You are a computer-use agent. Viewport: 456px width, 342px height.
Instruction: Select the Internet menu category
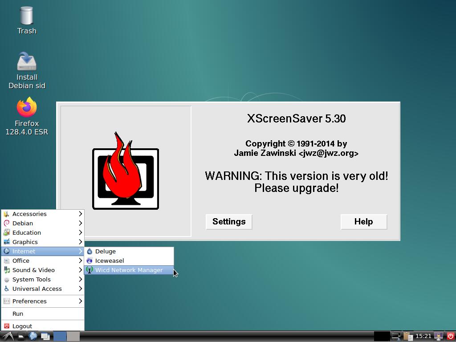43,251
